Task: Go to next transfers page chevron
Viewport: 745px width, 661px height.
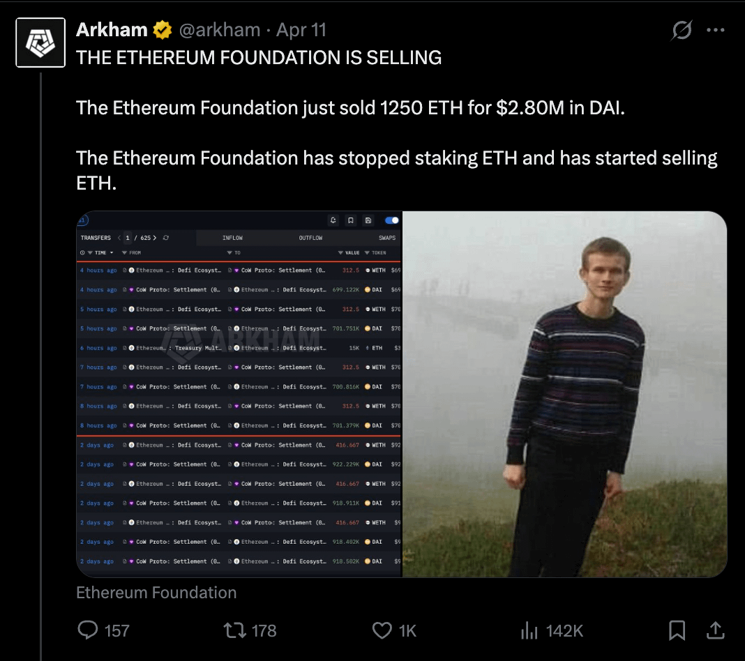Action: coord(154,238)
